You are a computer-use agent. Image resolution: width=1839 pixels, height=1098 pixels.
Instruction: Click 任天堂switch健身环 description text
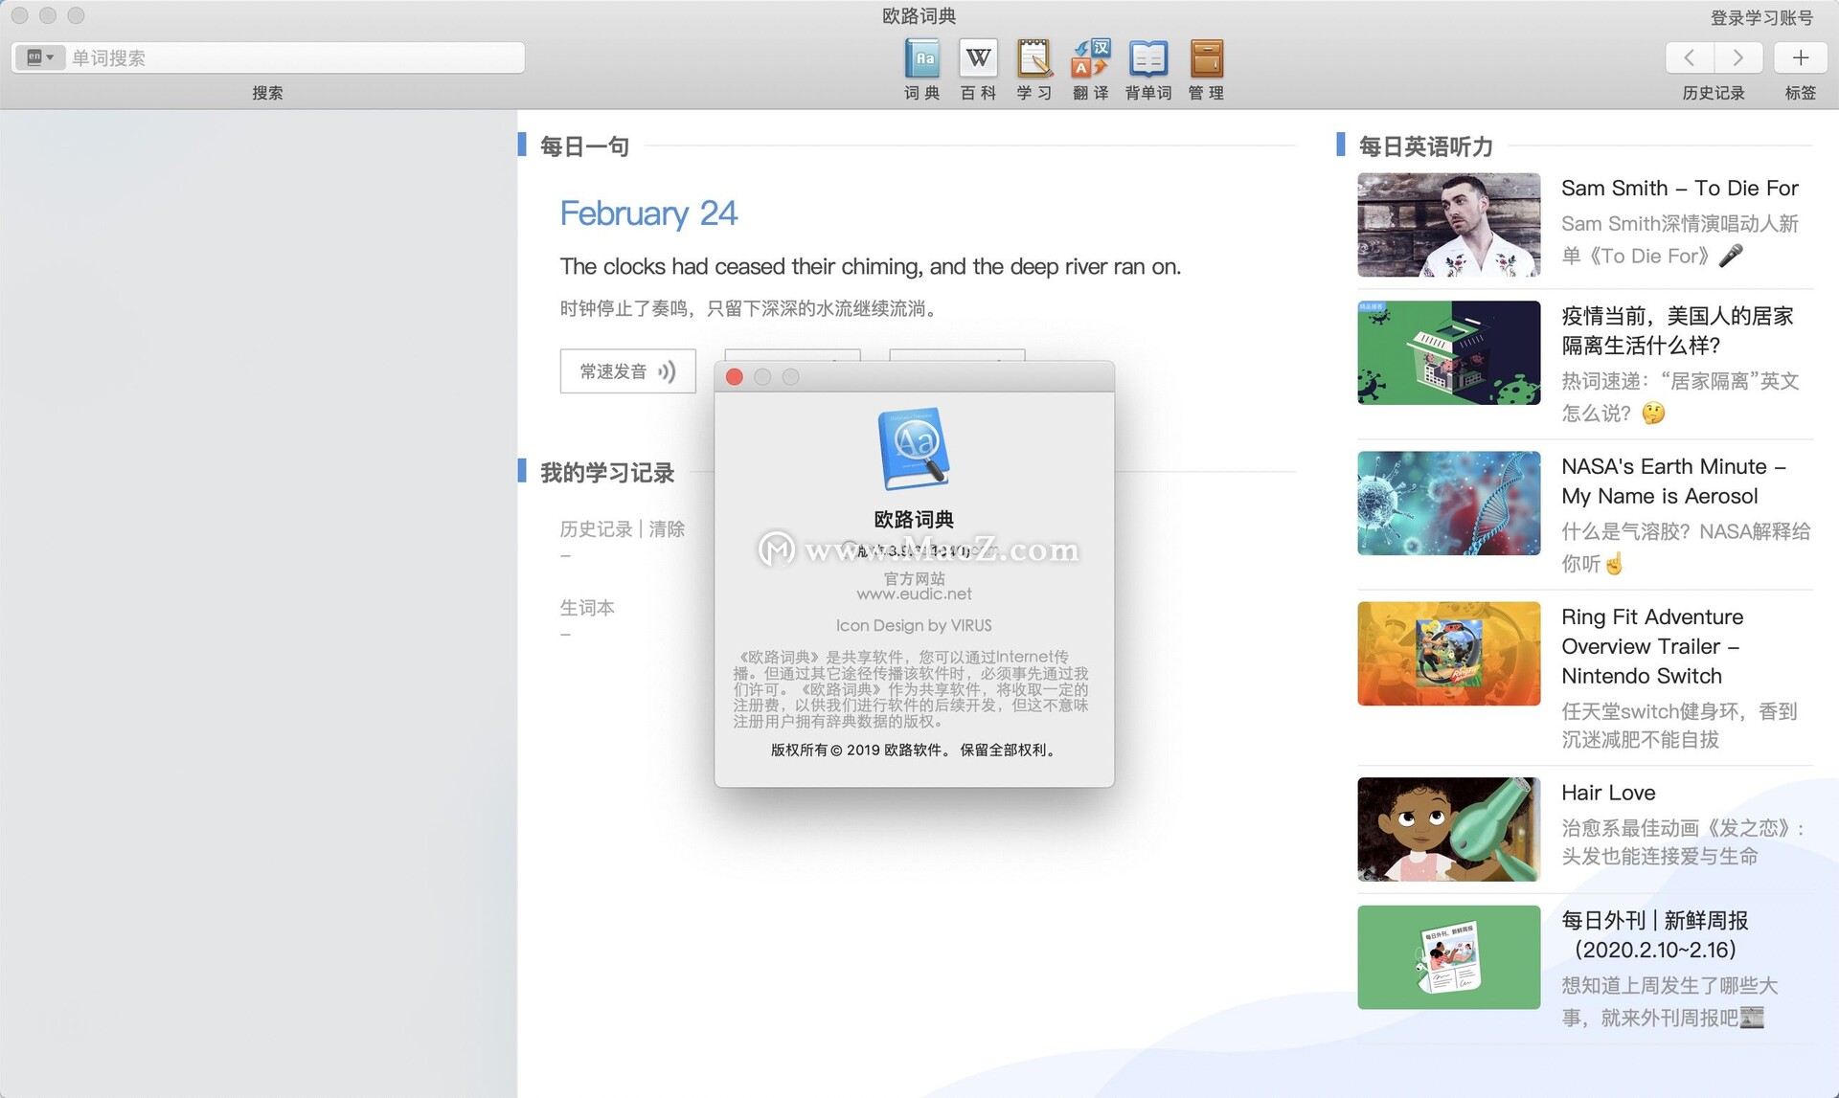click(x=1679, y=725)
